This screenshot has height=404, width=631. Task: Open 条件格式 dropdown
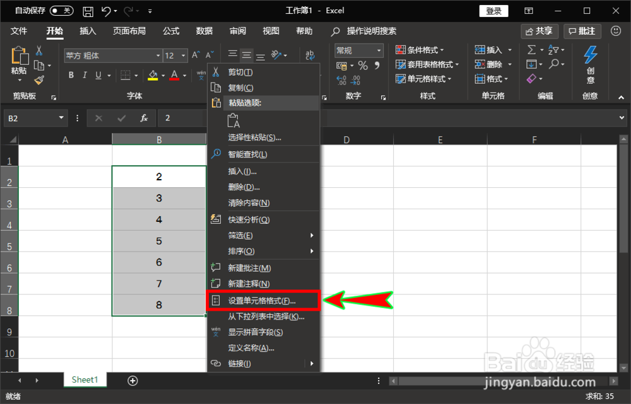(420, 50)
